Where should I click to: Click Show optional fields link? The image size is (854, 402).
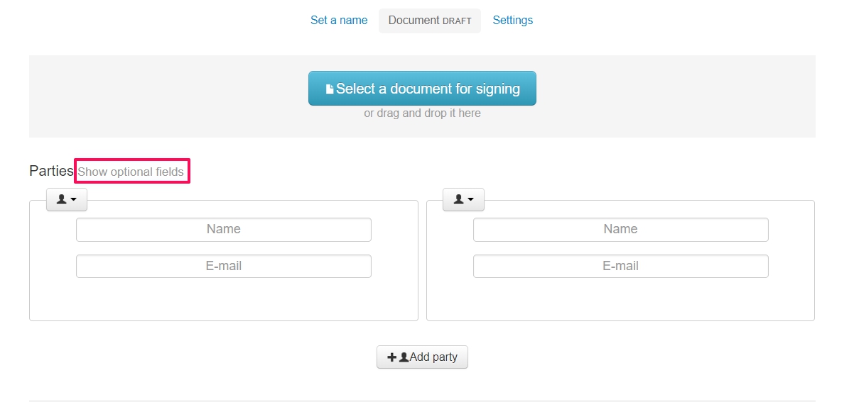tap(131, 172)
